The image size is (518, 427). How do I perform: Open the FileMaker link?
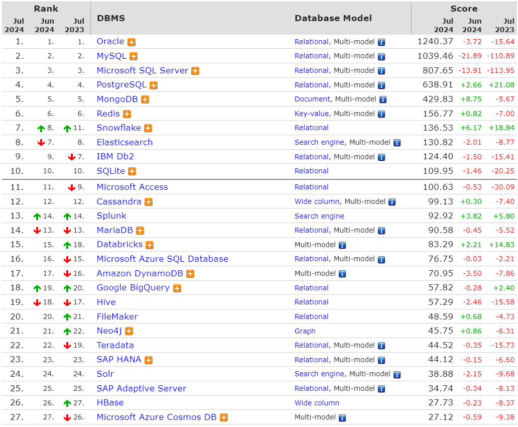coord(117,317)
